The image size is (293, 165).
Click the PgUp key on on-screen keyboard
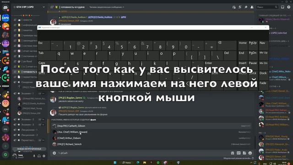pos(253,45)
